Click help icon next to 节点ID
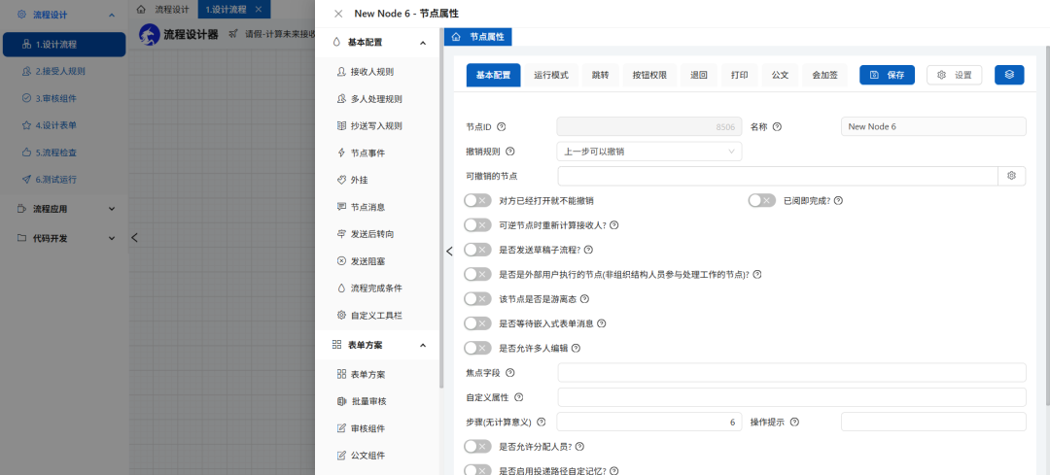1050x475 pixels. click(501, 126)
